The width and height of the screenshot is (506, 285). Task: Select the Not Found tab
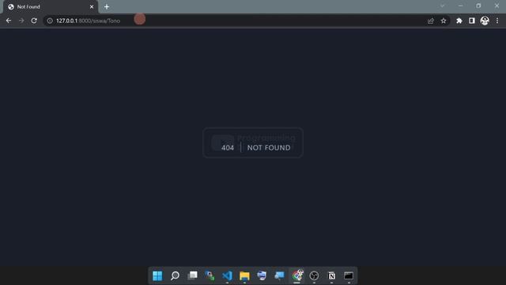[50, 7]
